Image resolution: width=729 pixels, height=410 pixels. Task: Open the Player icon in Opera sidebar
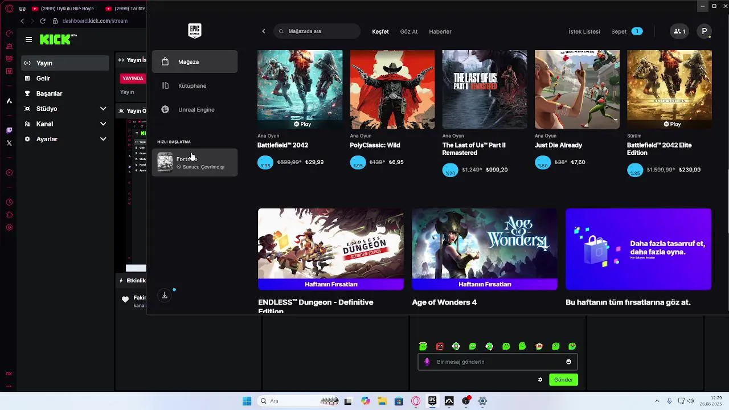[x=9, y=173]
